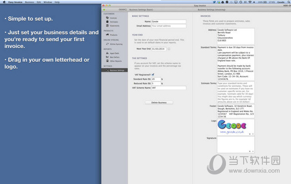Click the Business Settings tools icon

pos(107,70)
